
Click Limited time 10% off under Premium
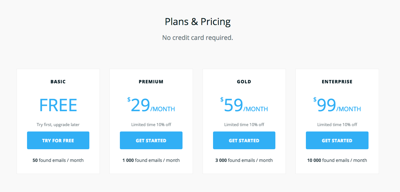click(151, 125)
